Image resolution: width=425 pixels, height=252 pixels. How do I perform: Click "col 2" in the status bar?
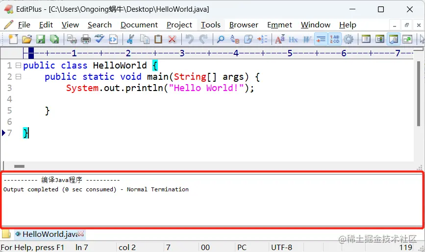(127, 247)
